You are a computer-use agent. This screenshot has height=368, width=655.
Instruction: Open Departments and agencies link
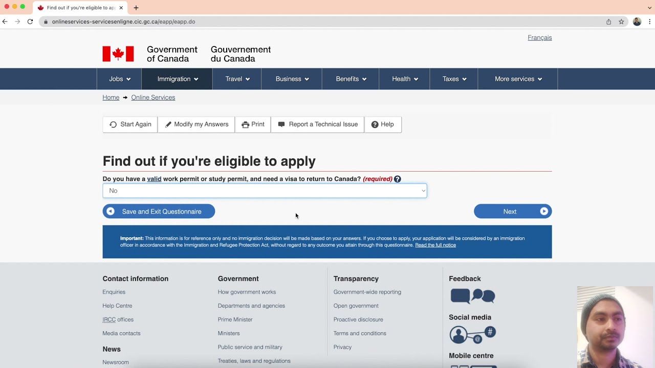click(x=251, y=306)
